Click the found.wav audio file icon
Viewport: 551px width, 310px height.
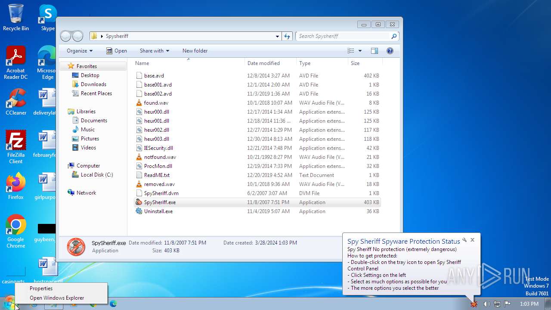[139, 103]
